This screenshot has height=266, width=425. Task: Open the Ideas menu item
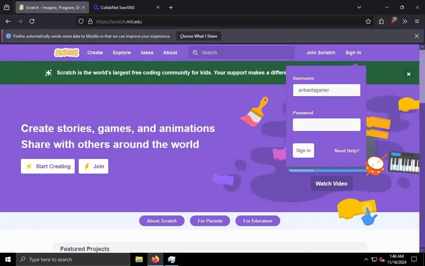tap(147, 53)
